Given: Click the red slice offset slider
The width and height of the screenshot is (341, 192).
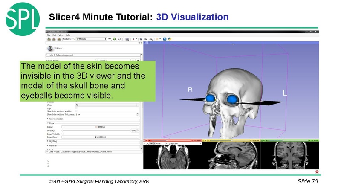Looking at the screenshot, I should coord(171,140).
